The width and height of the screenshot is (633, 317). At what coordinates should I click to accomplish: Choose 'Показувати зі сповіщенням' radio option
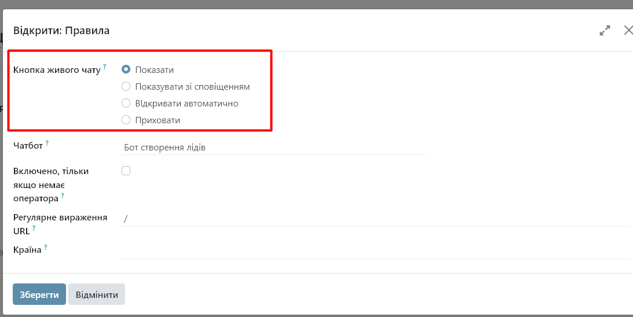(x=126, y=87)
